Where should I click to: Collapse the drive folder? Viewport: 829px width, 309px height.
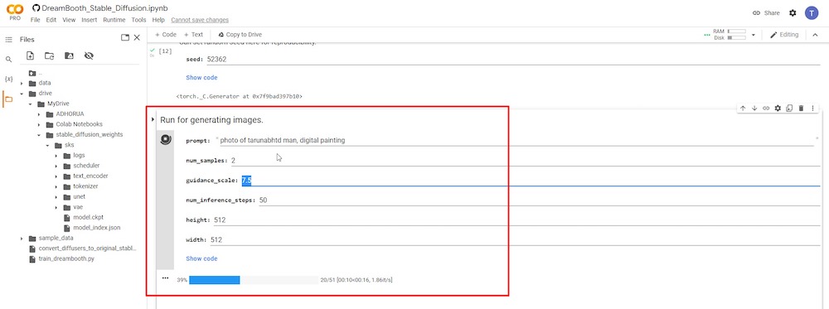[x=22, y=94]
